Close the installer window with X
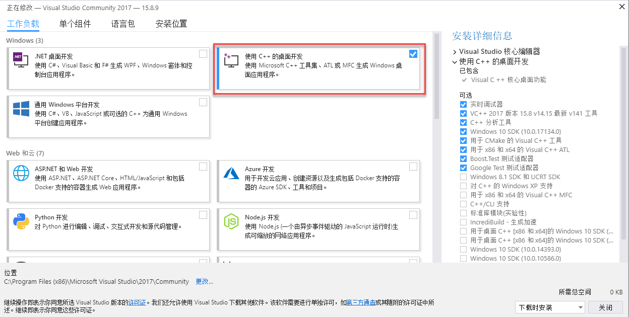 (x=621, y=8)
